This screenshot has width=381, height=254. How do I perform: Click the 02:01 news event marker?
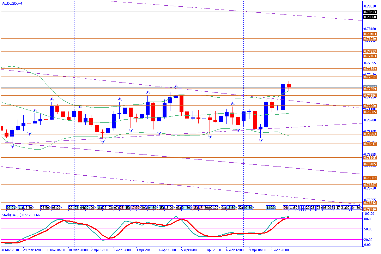(12, 208)
